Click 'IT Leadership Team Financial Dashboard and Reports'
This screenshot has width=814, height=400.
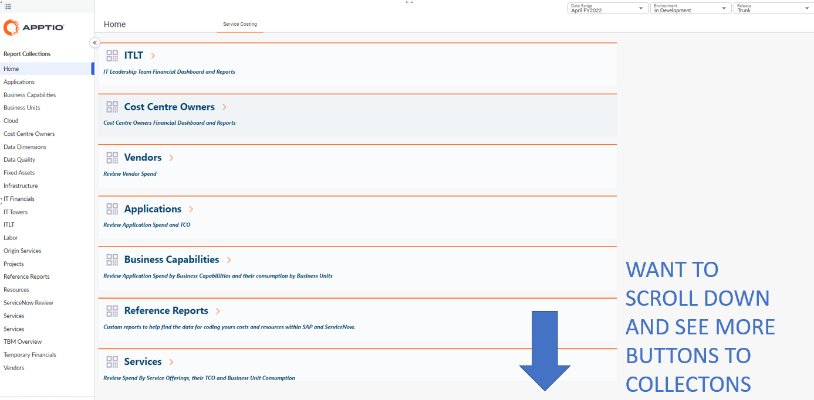click(x=169, y=72)
